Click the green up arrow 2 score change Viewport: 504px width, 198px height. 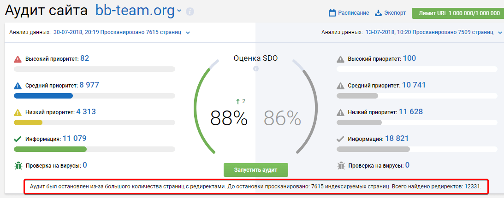pyautogui.click(x=241, y=101)
